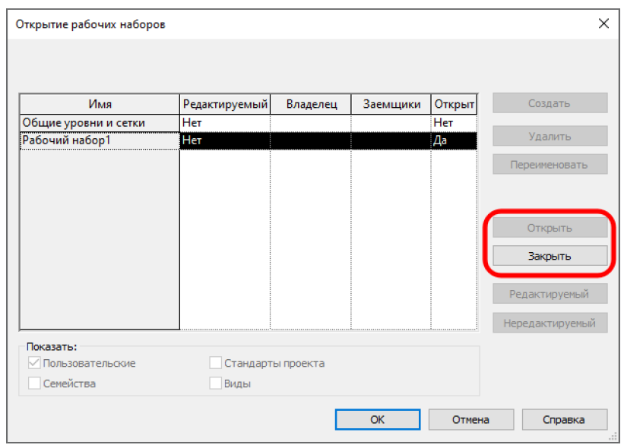Click the Открыт column header
The width and height of the screenshot is (624, 448).
[x=454, y=104]
